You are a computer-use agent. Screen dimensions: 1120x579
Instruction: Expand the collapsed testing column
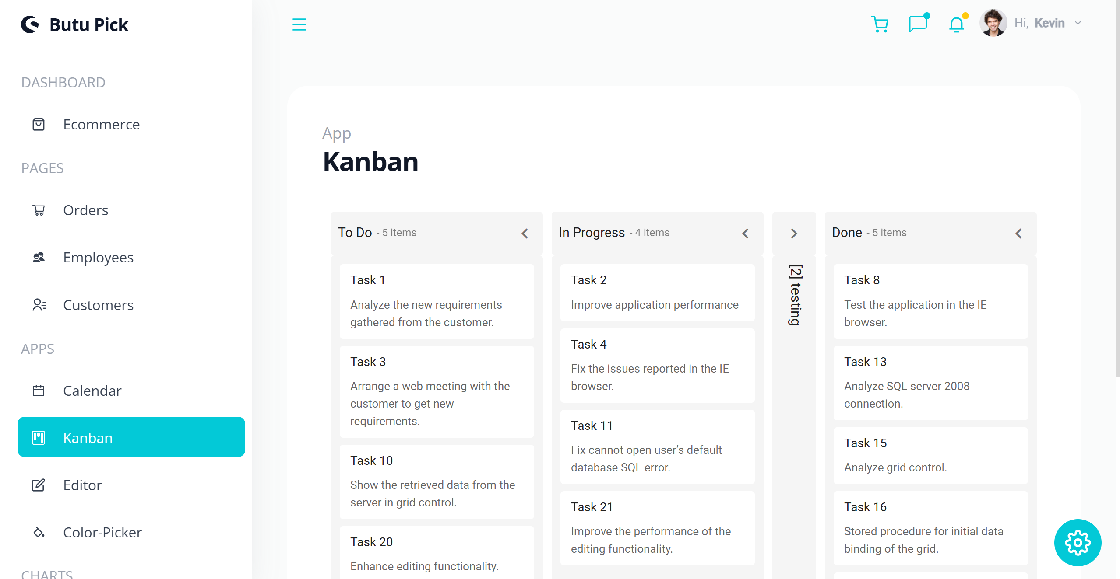point(794,234)
